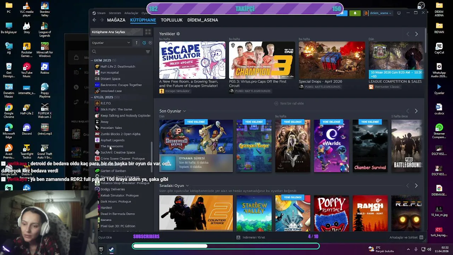Open Steam notifications bell
The image size is (453, 255).
(x=355, y=13)
